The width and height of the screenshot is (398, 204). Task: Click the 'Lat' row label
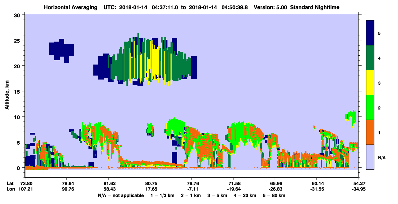10,184
